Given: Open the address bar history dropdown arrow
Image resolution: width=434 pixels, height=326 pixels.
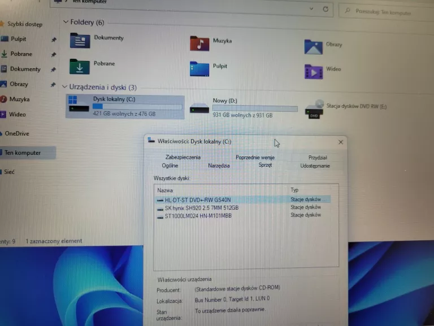Looking at the screenshot, I should 311,8.
